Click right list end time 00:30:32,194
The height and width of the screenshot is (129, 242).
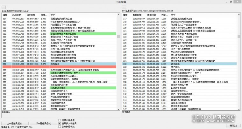pos(153,94)
